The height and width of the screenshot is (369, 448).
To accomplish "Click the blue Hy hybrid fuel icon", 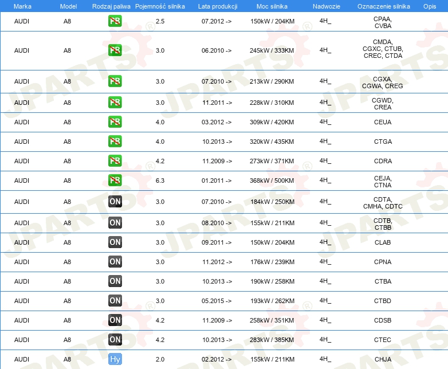I will point(115,359).
